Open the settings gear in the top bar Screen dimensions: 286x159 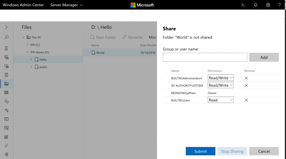pyautogui.click(x=268, y=5)
